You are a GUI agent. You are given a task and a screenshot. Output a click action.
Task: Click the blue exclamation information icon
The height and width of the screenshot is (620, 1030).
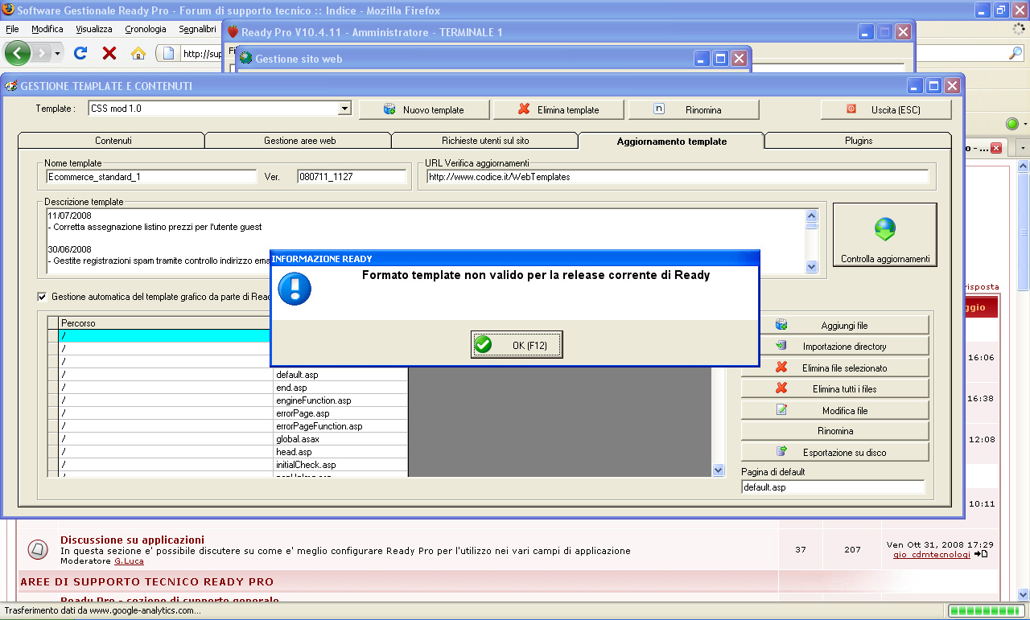[295, 289]
